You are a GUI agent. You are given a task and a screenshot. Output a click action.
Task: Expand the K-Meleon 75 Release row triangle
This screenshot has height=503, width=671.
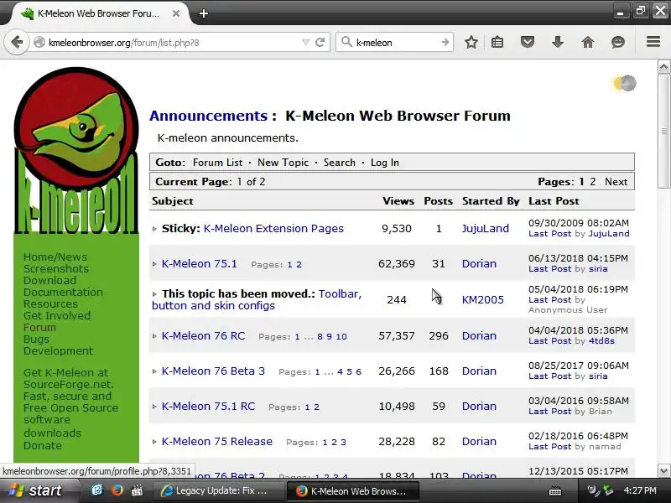click(x=154, y=442)
